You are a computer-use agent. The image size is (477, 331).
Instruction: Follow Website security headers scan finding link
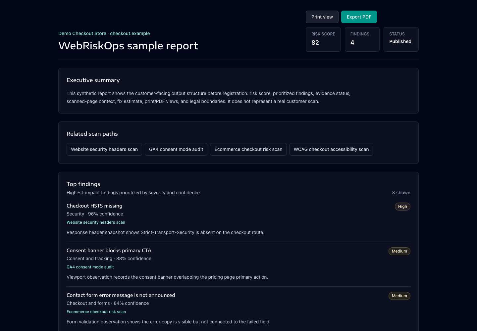96,222
